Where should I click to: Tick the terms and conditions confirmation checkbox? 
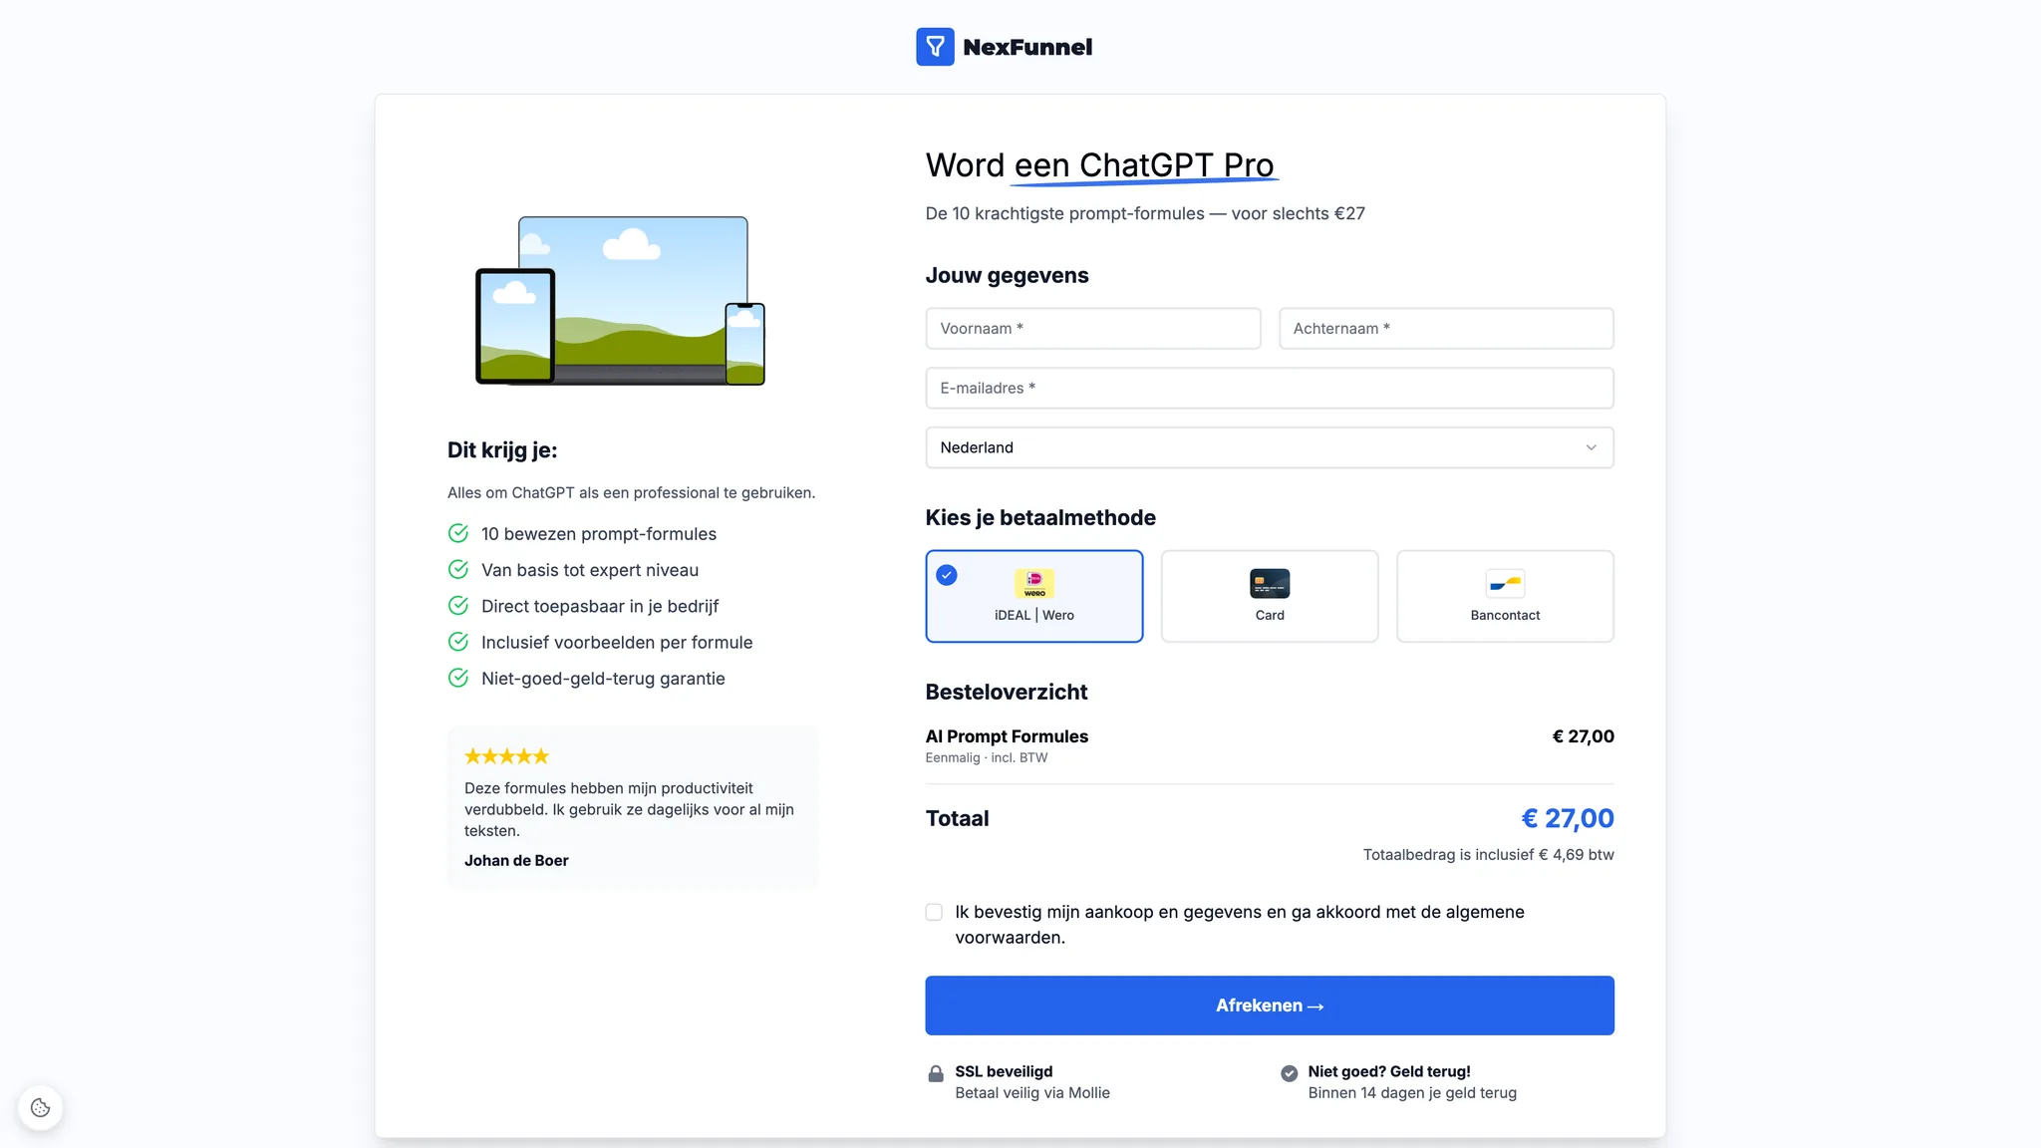pyautogui.click(x=934, y=912)
